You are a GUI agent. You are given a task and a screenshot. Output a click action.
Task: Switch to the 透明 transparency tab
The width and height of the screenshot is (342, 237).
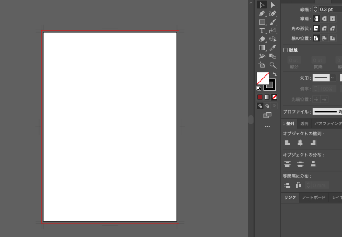pyautogui.click(x=304, y=123)
